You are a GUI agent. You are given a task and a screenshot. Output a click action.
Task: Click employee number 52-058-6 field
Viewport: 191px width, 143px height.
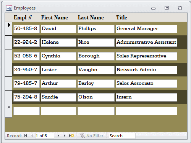(x=26, y=56)
